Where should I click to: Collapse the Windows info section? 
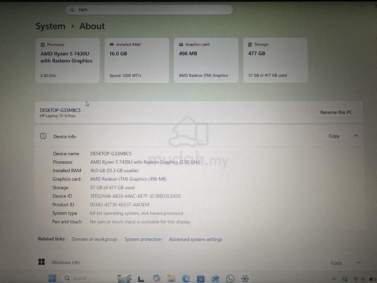click(x=358, y=262)
